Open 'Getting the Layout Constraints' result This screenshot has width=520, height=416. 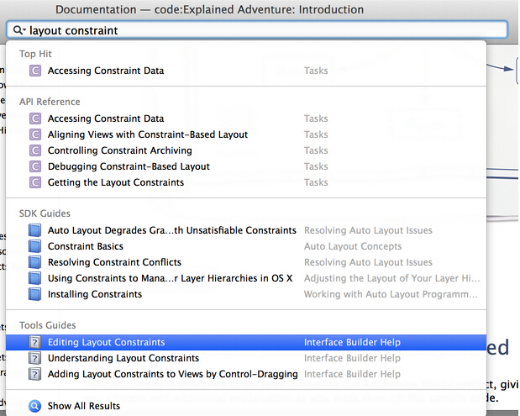tap(115, 182)
